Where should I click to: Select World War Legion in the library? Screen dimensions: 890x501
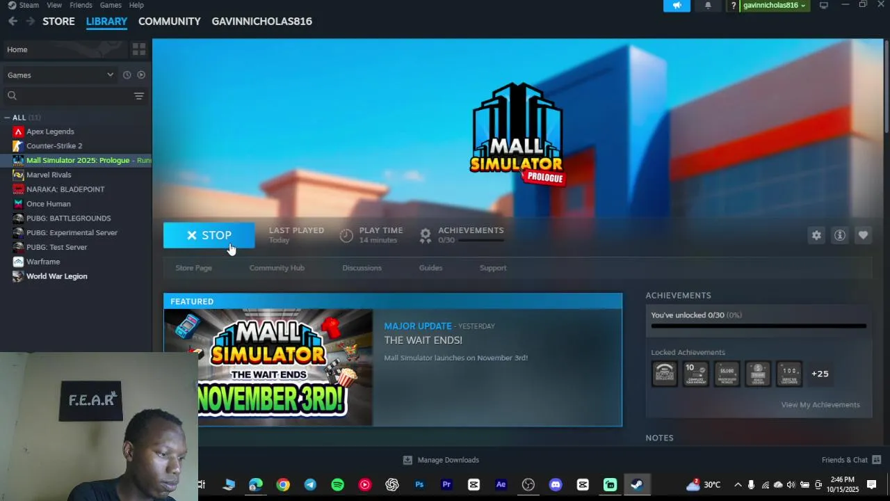coord(56,276)
